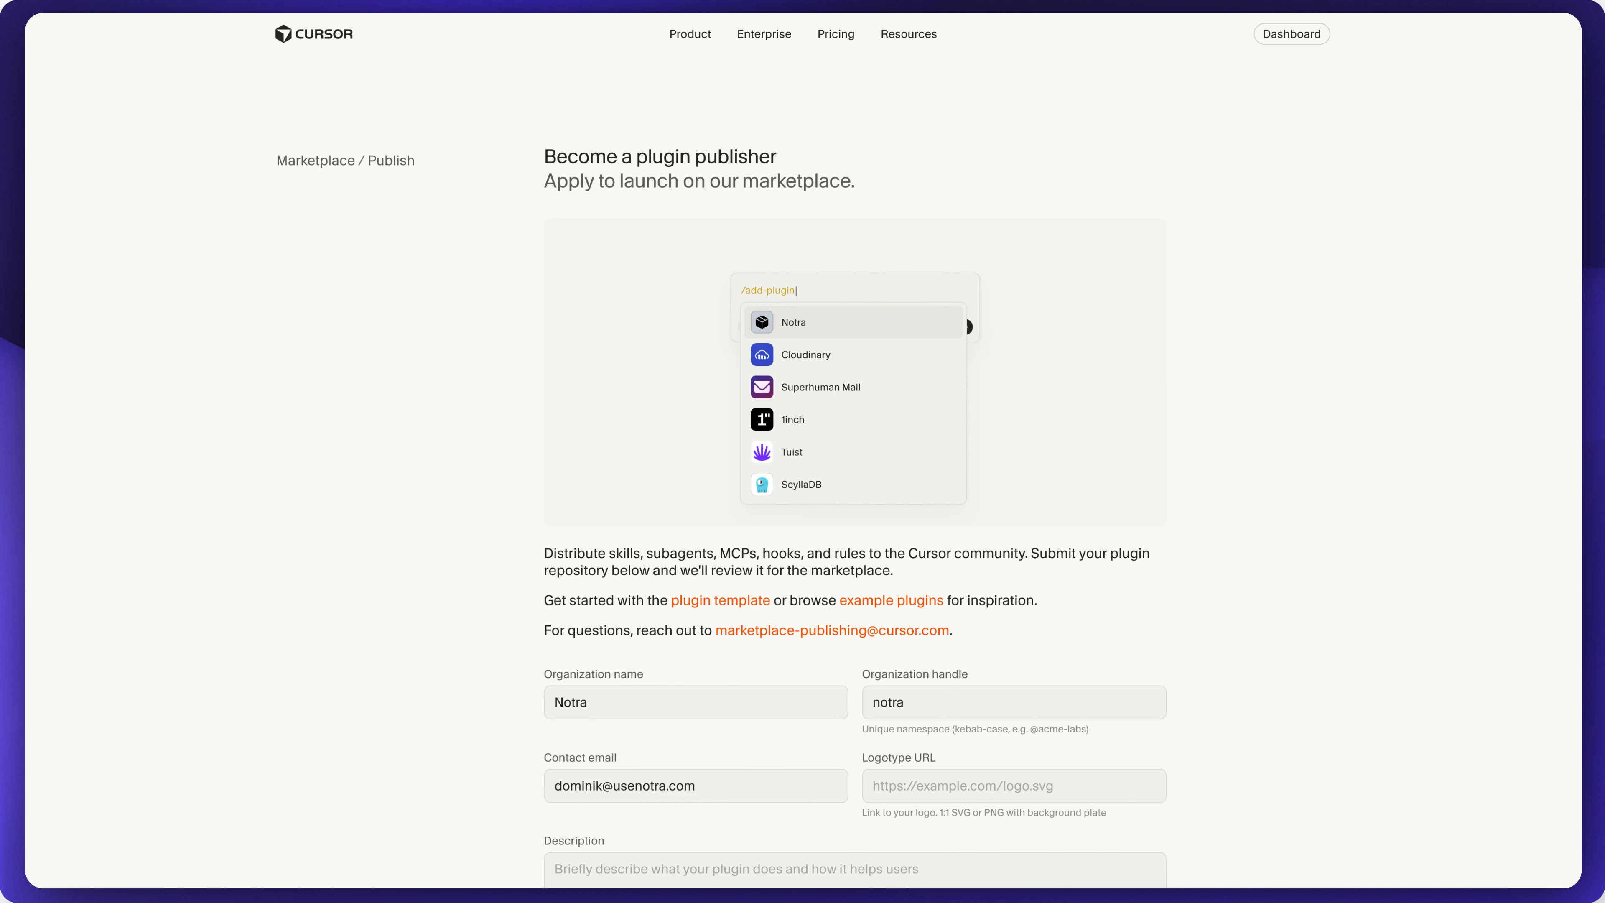The image size is (1605, 903).
Task: Click the Cursor logo in header
Action: 314,33
